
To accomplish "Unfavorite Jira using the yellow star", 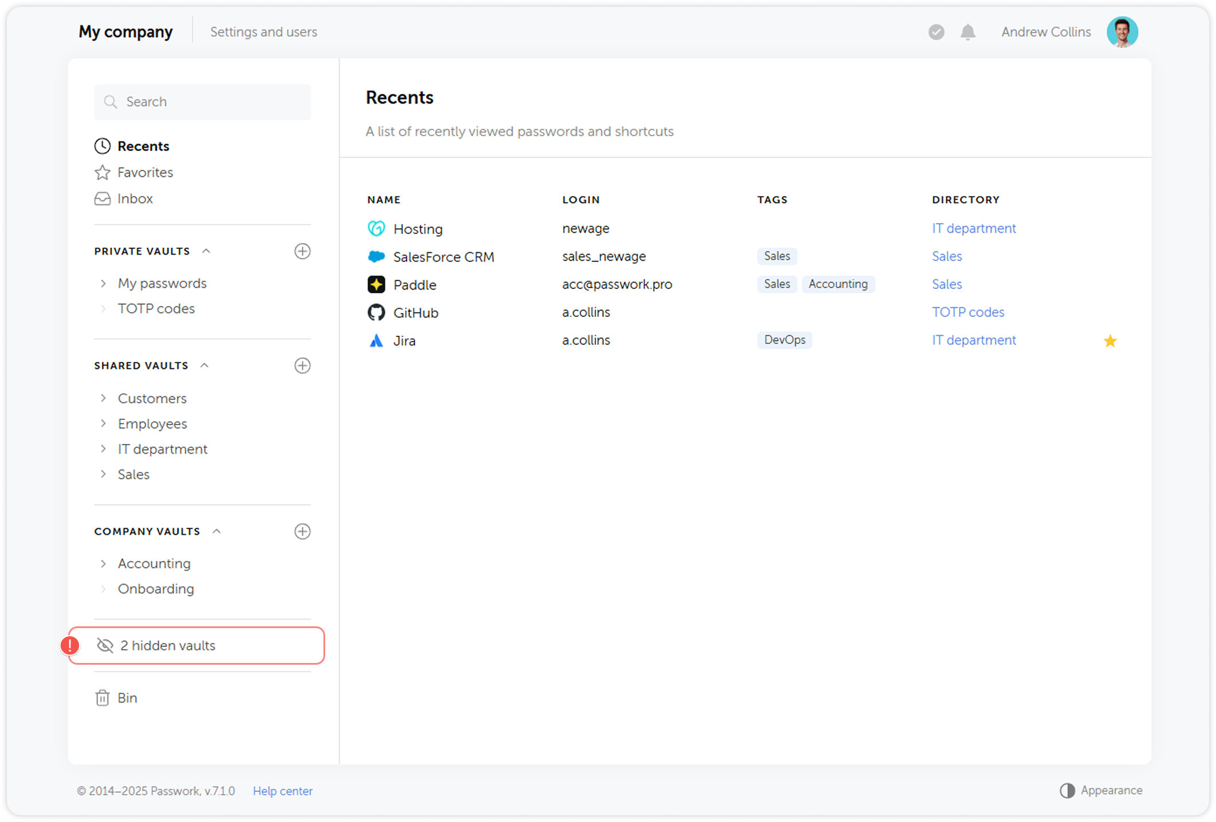I will (x=1110, y=341).
